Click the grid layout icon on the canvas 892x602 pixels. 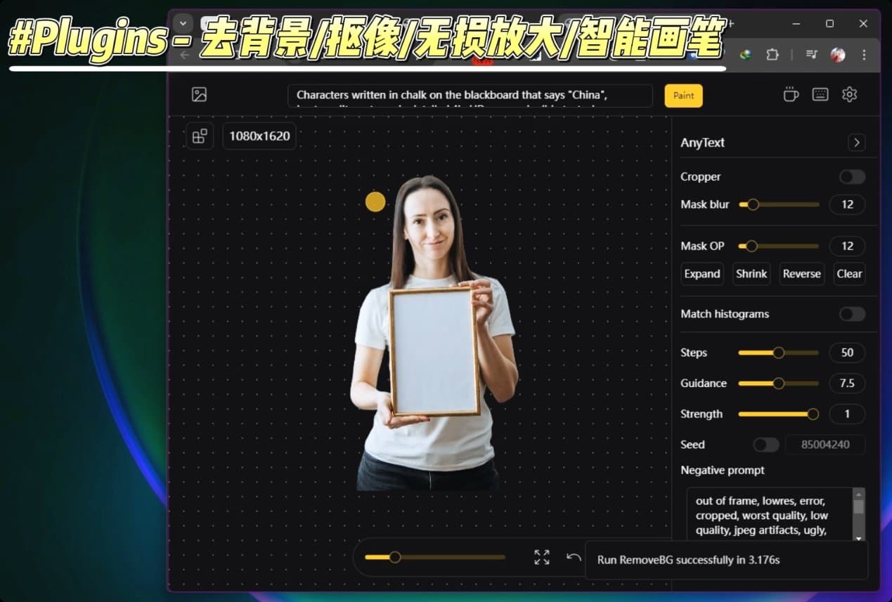(200, 136)
